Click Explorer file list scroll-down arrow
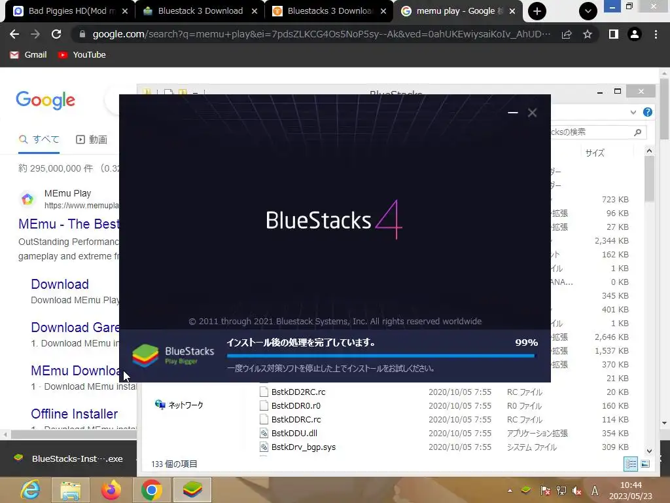This screenshot has width=670, height=503. [649, 451]
